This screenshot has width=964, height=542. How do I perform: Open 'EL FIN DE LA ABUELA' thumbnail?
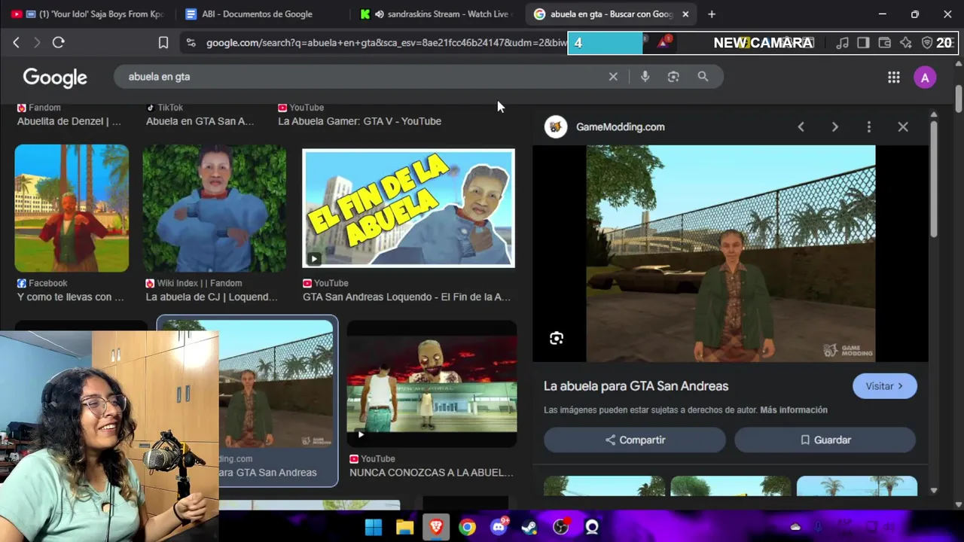click(x=408, y=209)
